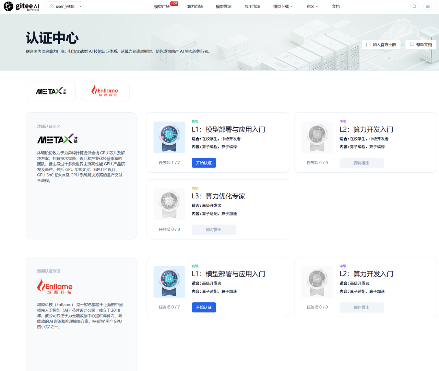Go to 算力市场 in the navigation
Viewport: 439px width, 371px height.
click(195, 7)
